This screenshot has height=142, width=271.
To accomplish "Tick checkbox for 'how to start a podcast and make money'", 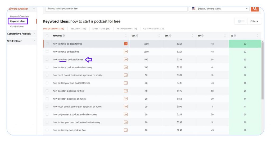I will click(47, 67).
